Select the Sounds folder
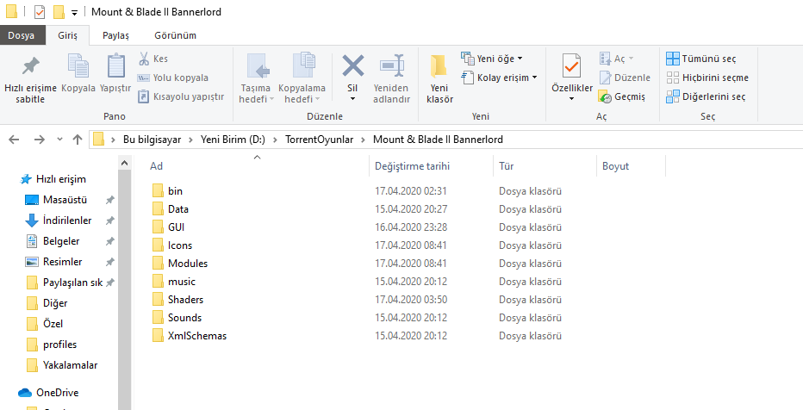The height and width of the screenshot is (410, 803). (185, 317)
